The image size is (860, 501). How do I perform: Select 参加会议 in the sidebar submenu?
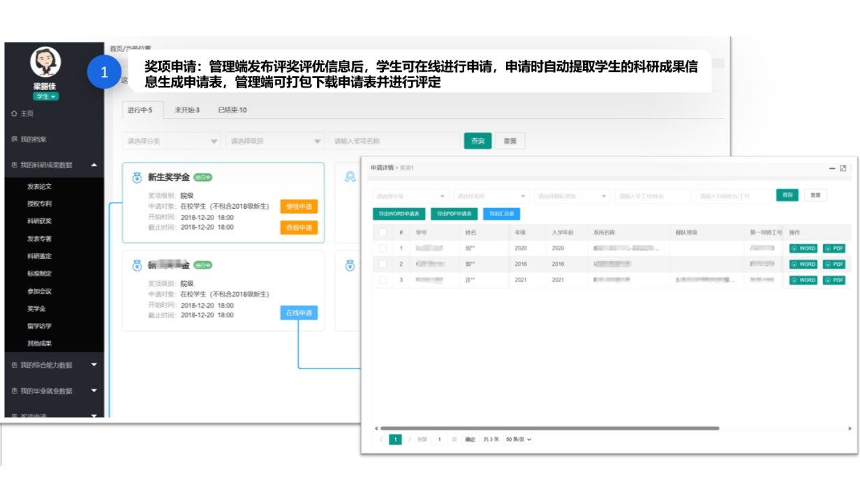pos(39,292)
